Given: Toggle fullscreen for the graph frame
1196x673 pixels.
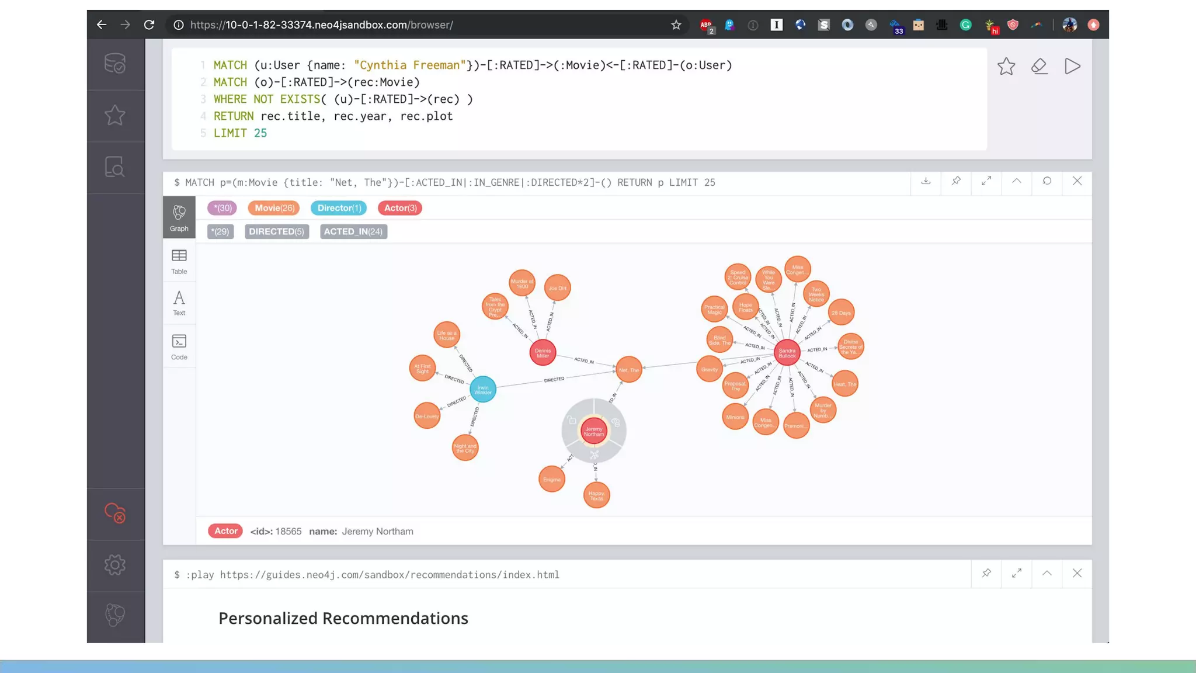Looking at the screenshot, I should point(986,181).
